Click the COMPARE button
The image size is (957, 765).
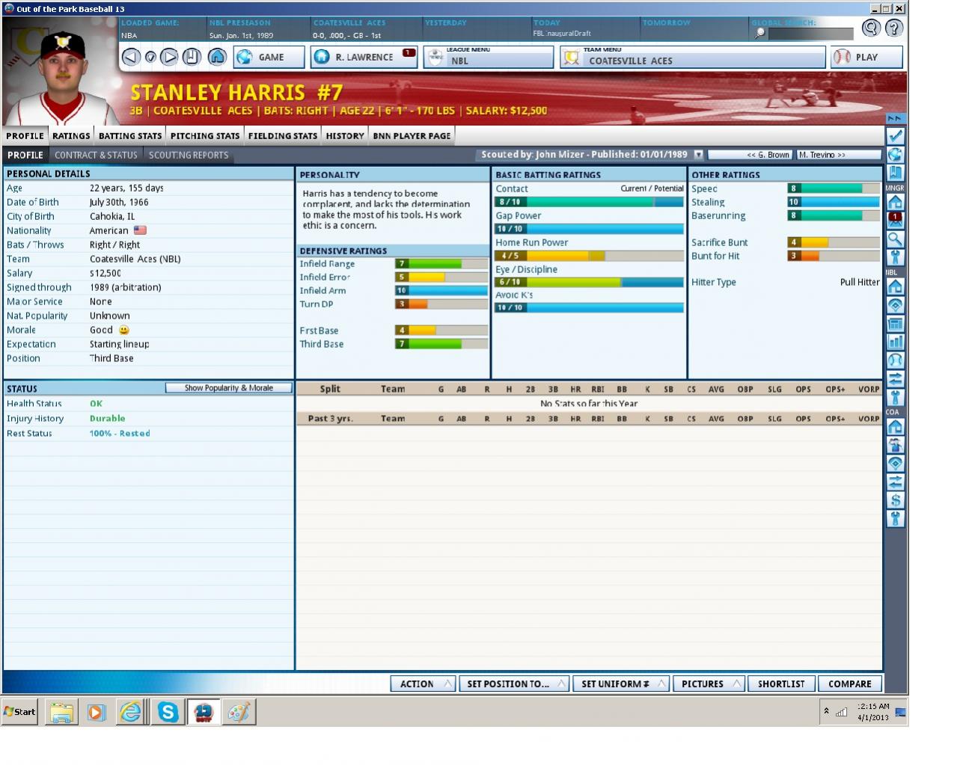[x=849, y=683]
